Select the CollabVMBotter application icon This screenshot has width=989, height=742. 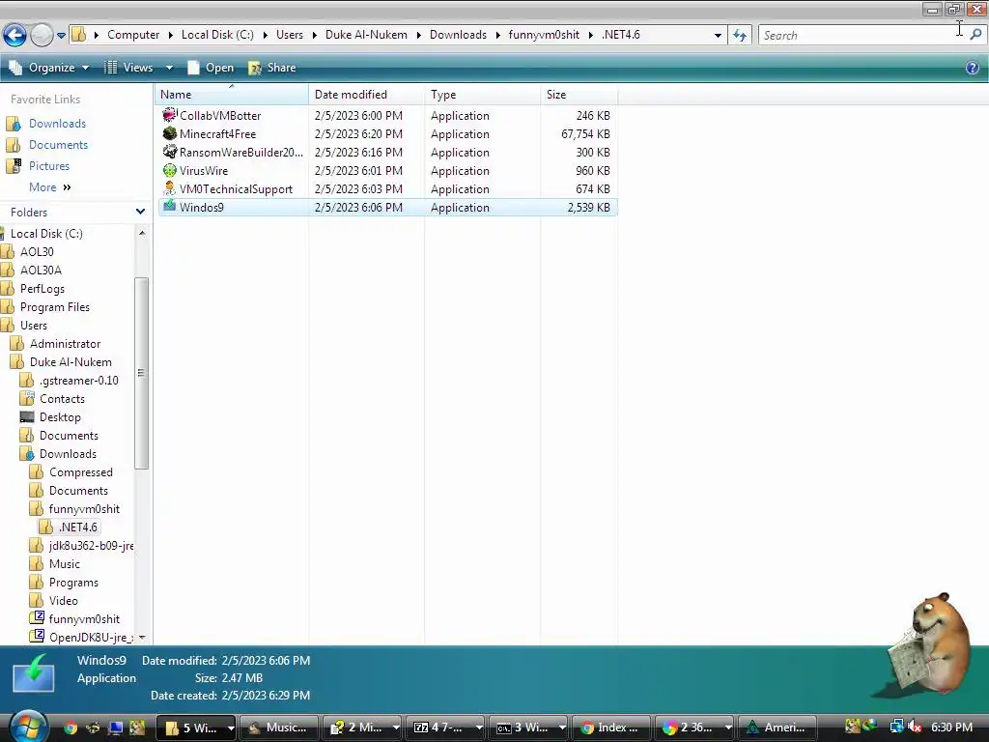170,115
